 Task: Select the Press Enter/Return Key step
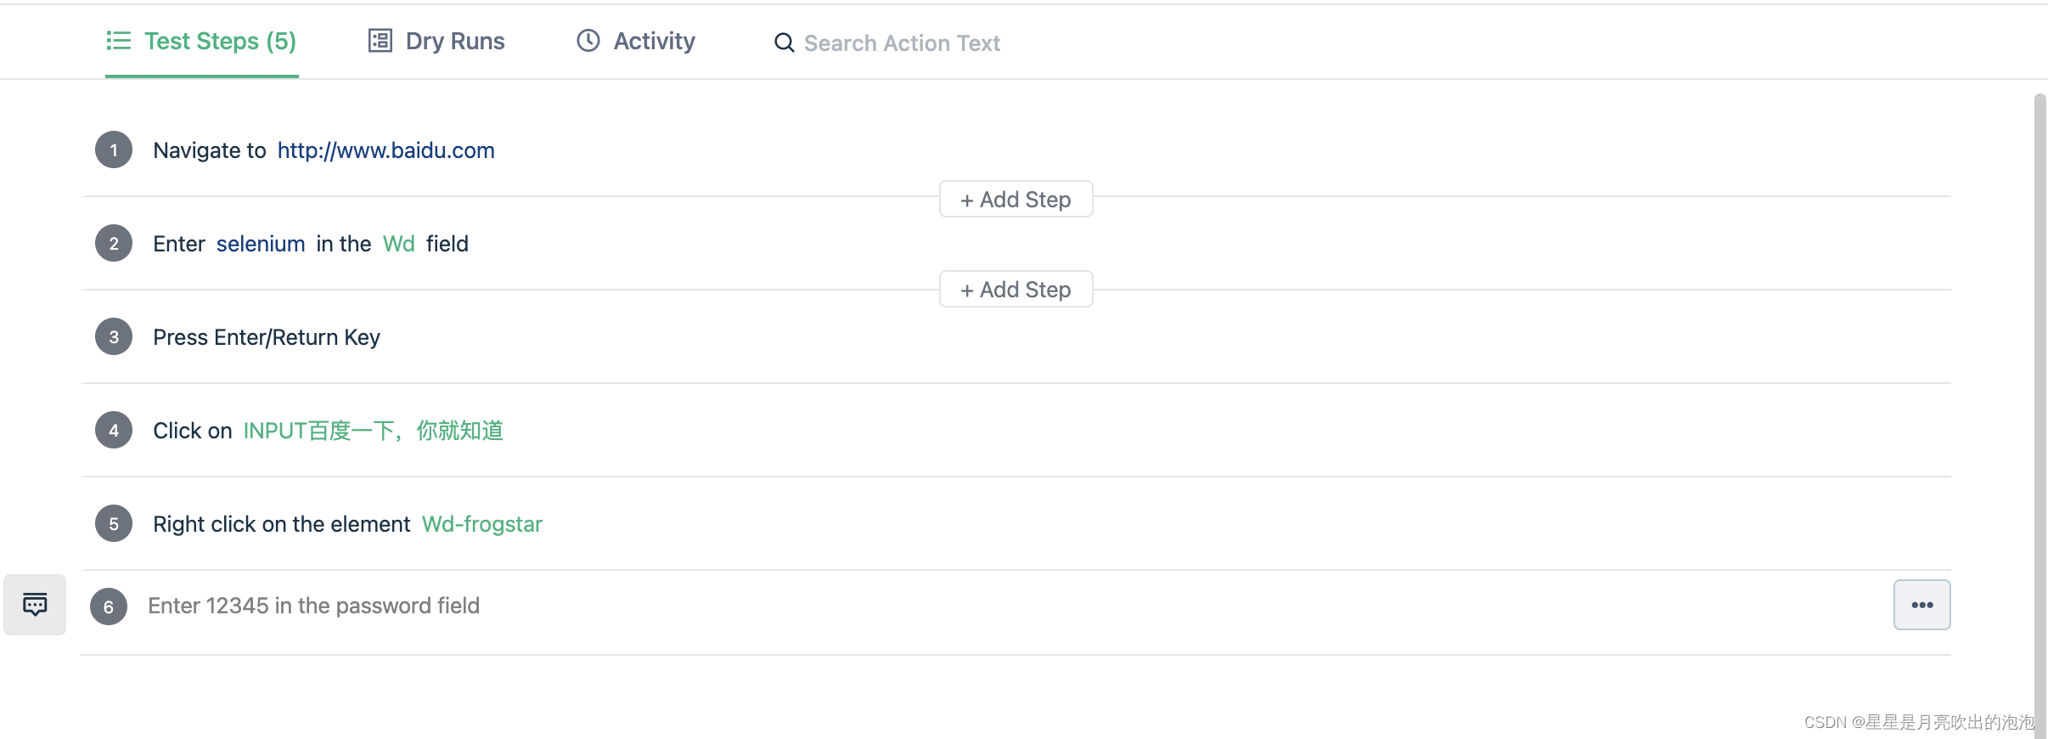coord(267,337)
